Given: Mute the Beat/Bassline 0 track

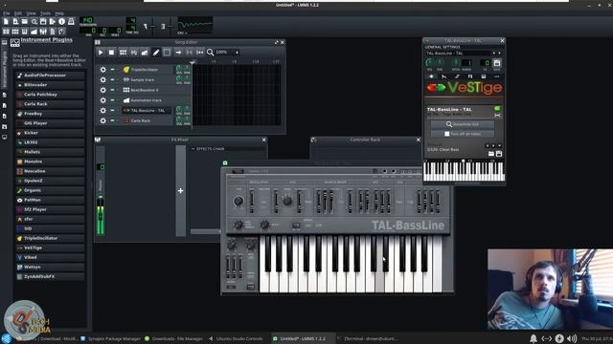Looking at the screenshot, I should click(x=113, y=90).
